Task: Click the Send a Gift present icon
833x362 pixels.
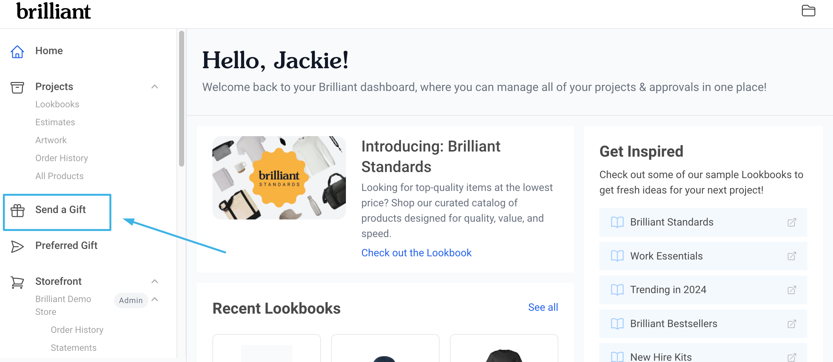Action: [x=17, y=210]
